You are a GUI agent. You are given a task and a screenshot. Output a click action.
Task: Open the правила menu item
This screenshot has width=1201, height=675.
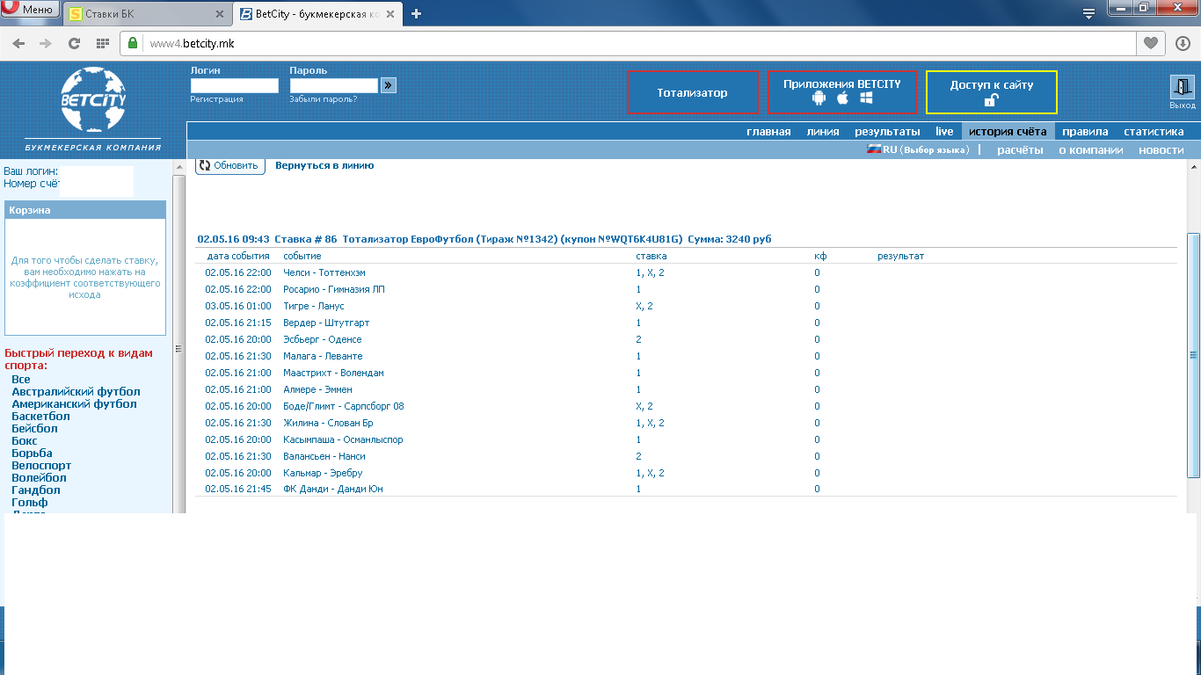1085,132
